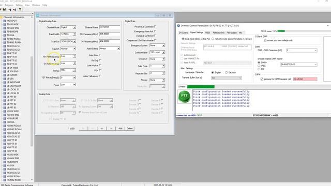Image resolution: width=331 pixels, height=186 pixels.
Task: Click the Channel Information window icon
Action: [38, 16]
